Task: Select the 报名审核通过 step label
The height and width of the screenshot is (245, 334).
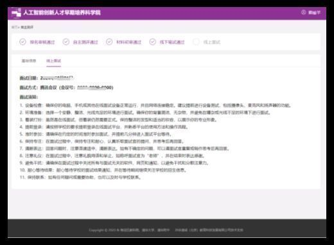Action: pyautogui.click(x=42, y=42)
